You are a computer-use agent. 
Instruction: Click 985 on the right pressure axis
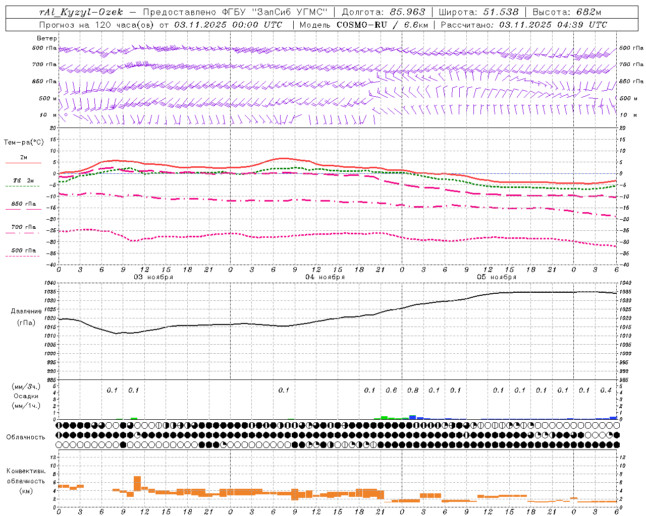624,380
